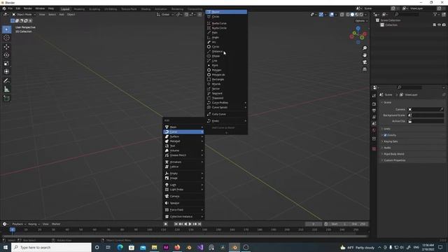Click the play animation button

190,224
